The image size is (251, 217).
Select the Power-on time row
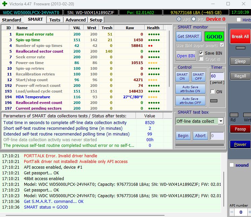tap(84, 63)
